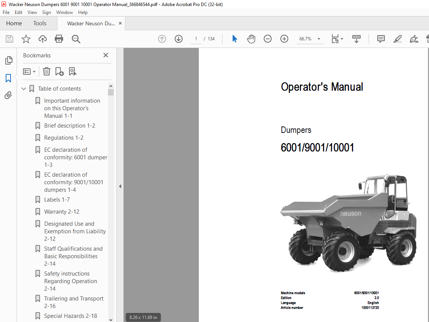Screen dimensions: 429x322
Task: Collapse navigation pane with left arrow
Action: tap(120, 186)
